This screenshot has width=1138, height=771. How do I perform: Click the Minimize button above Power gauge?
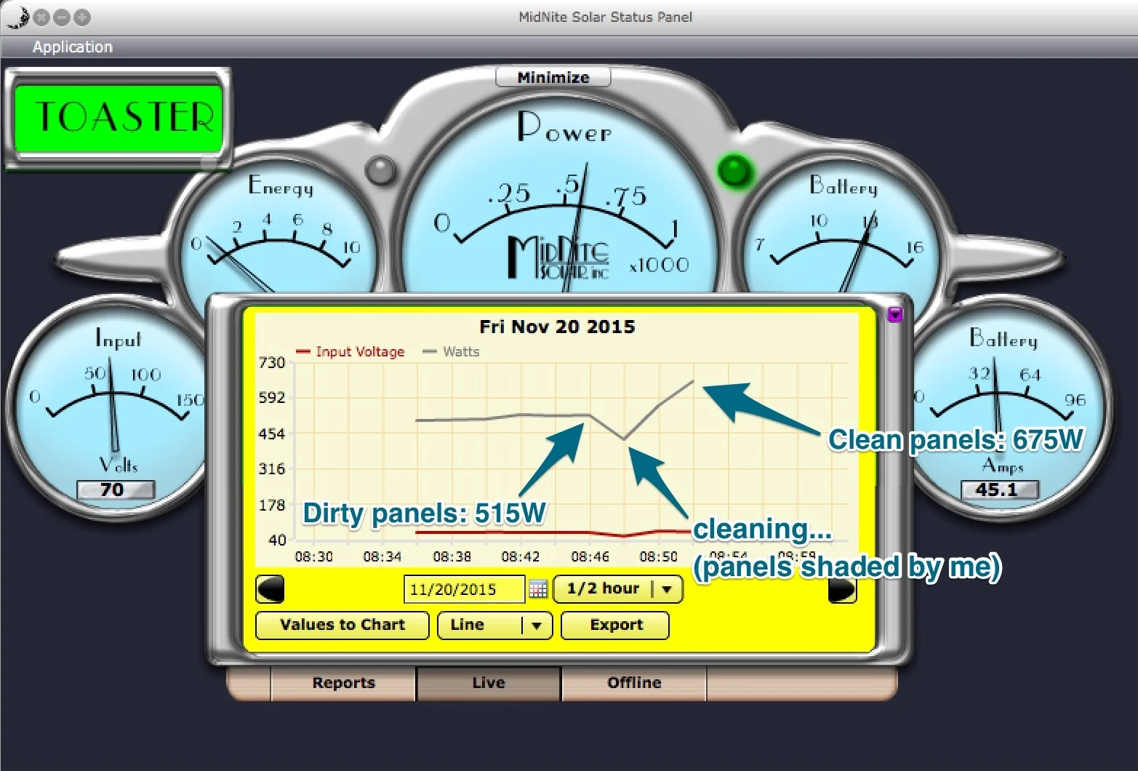pos(553,77)
